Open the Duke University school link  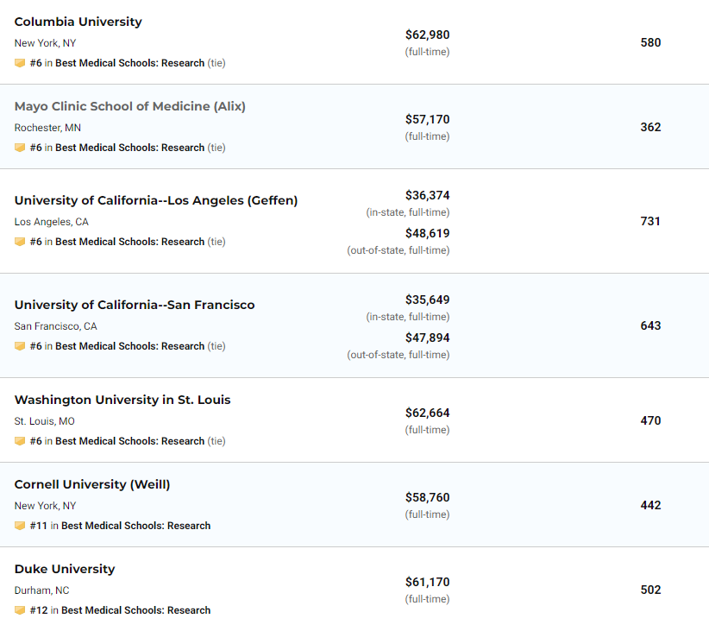[65, 569]
